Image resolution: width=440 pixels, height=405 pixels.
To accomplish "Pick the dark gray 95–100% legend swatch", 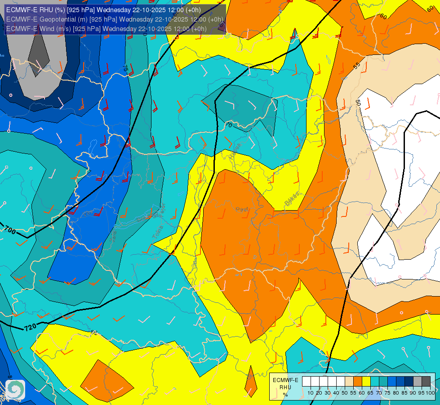I will [x=426, y=382].
